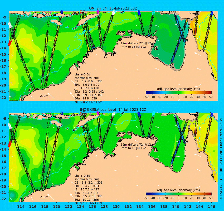The image size is (224, 211).
Task: Click the magenta drifter marker beside top map's '12m'
Action: (126, 44)
